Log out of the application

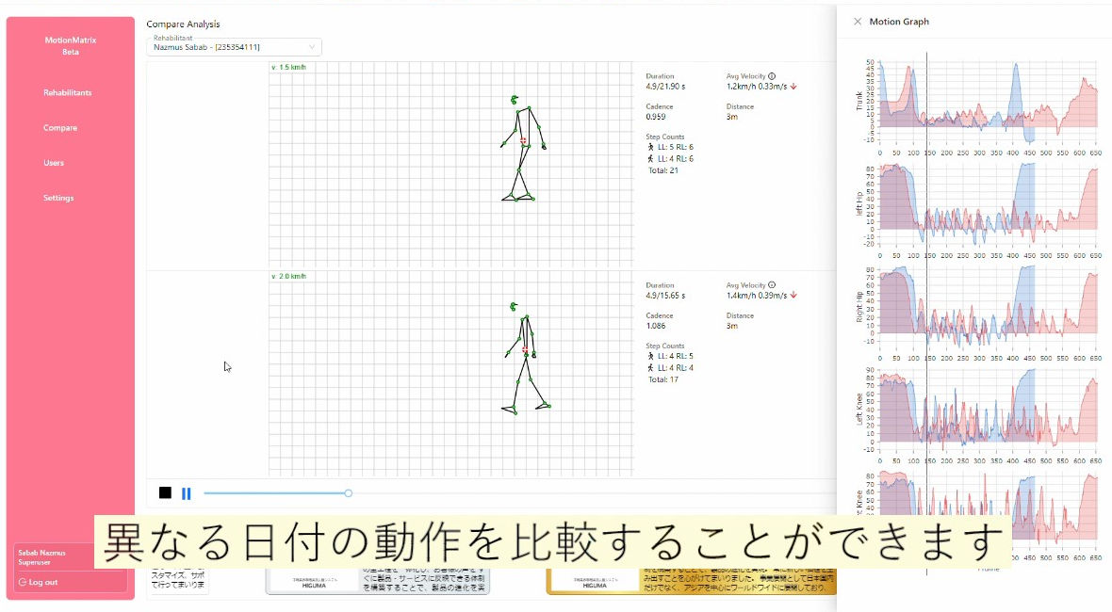(x=42, y=582)
